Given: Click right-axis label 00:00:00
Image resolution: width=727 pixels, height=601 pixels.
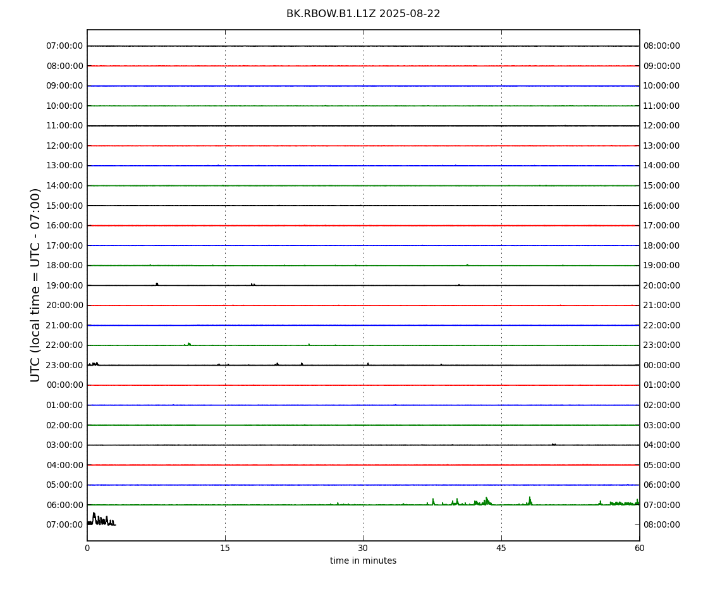Looking at the screenshot, I should 662,365.
